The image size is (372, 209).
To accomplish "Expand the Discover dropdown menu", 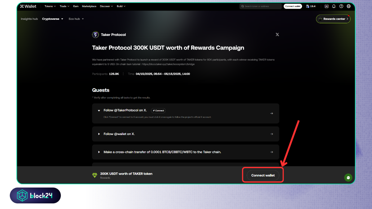I will tap(107, 6).
